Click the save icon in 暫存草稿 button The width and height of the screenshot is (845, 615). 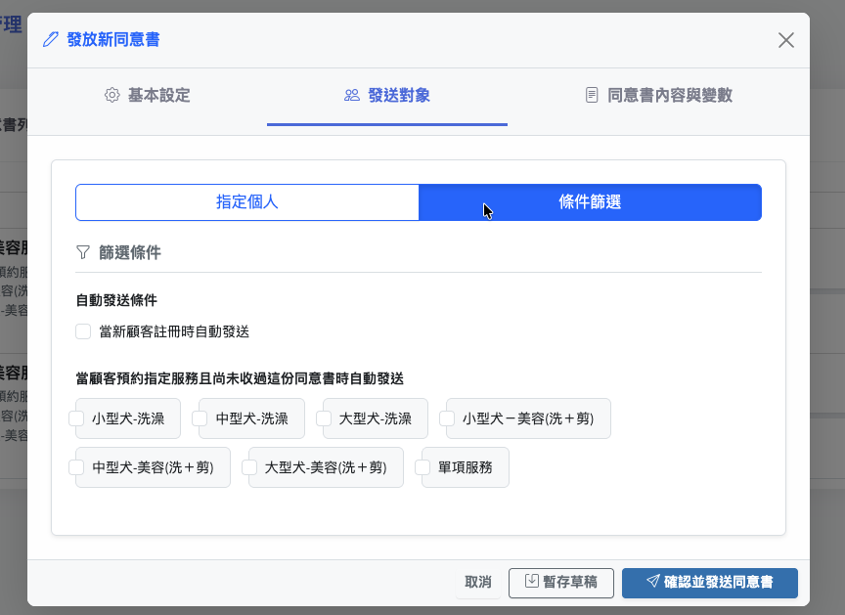[532, 581]
